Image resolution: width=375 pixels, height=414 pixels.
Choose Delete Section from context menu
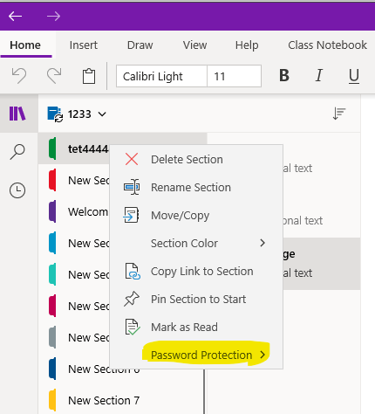tap(196, 159)
